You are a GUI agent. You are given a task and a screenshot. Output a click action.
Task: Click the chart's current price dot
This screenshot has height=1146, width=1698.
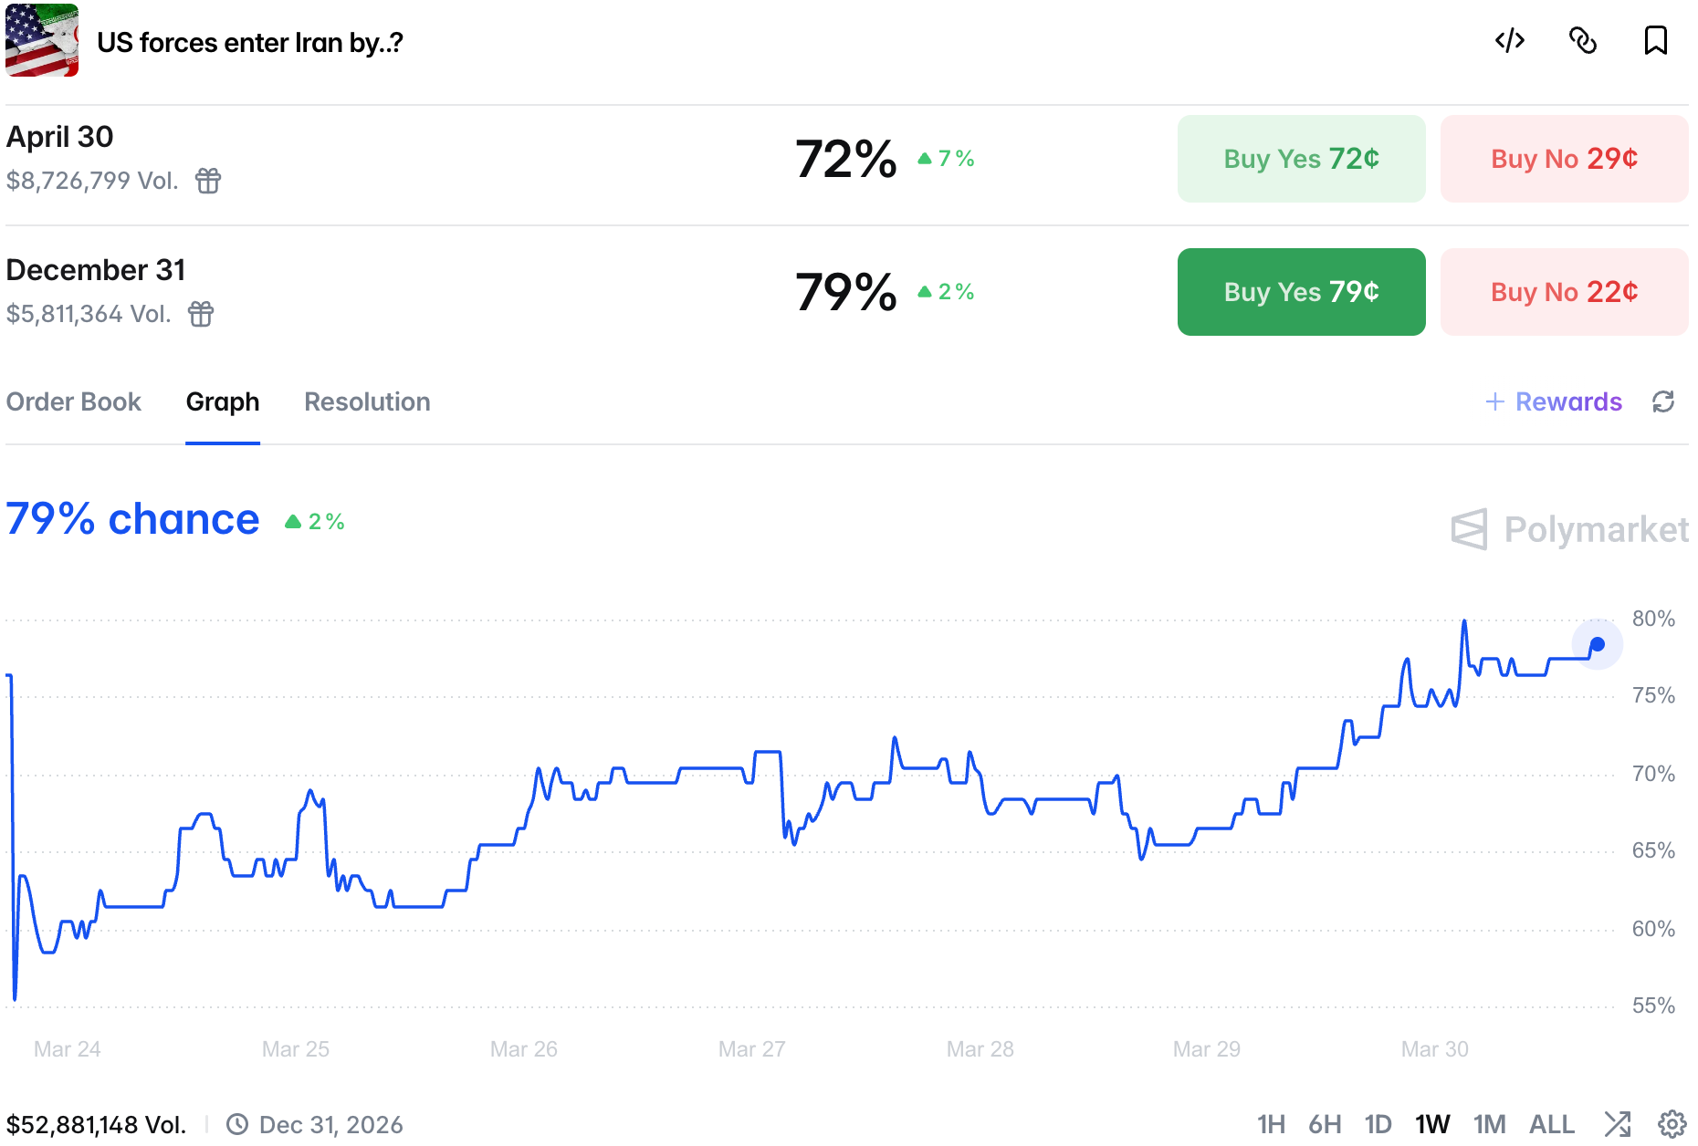click(x=1598, y=644)
